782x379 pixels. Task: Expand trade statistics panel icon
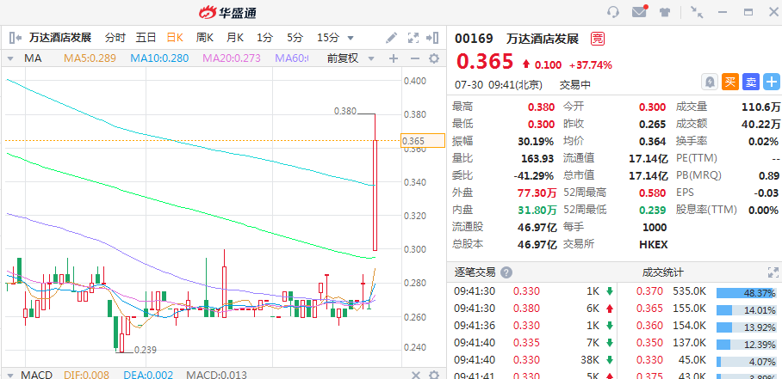[x=773, y=272]
